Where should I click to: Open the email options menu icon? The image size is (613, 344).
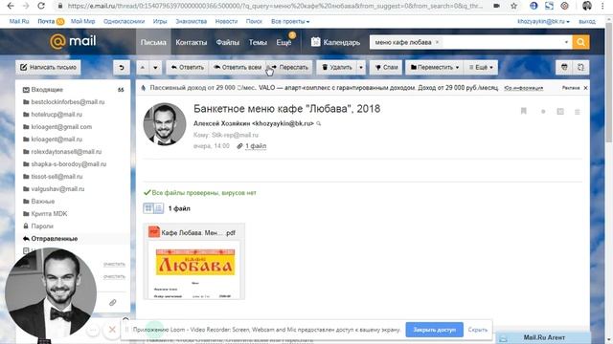[x=577, y=112]
